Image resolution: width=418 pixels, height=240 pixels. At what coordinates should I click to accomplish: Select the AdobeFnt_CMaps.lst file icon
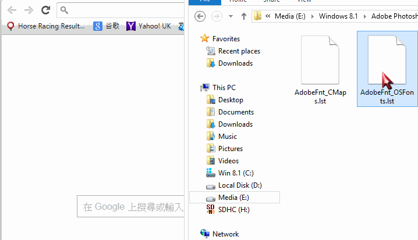320,60
